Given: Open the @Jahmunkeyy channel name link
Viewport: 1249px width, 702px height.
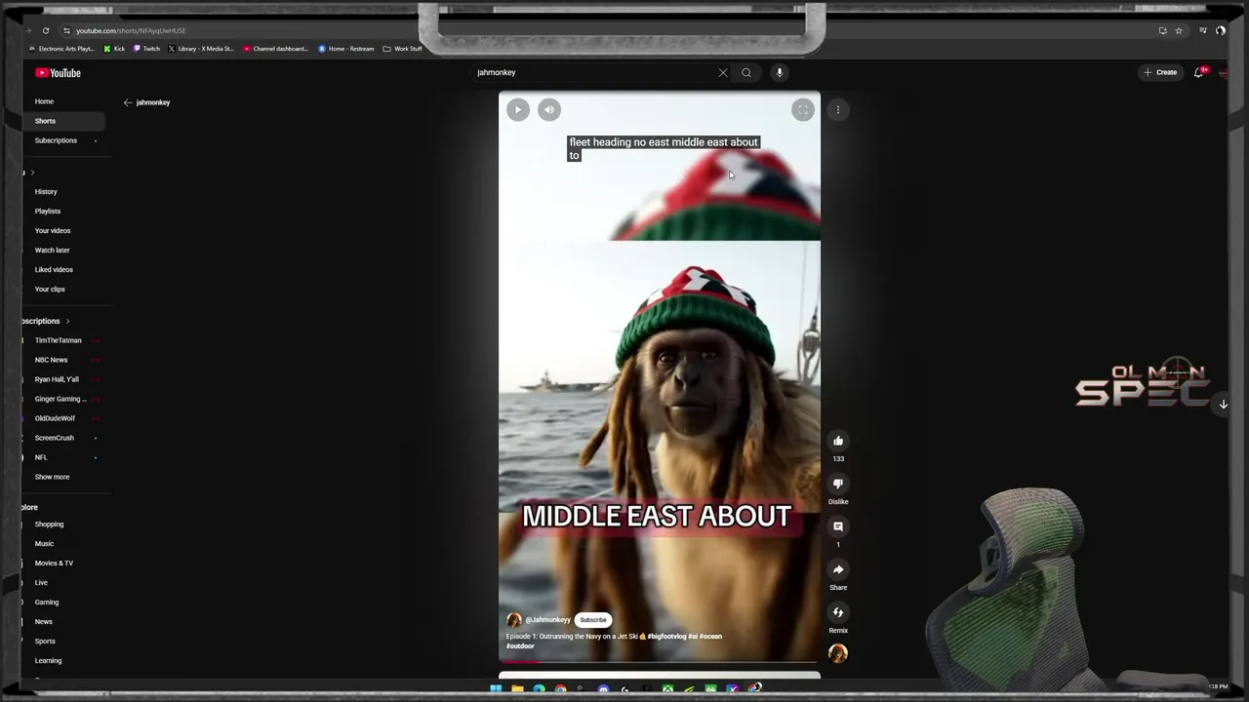Looking at the screenshot, I should tap(547, 620).
